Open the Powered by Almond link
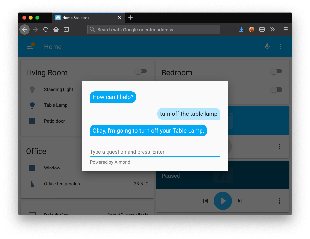The image size is (310, 239). click(x=110, y=162)
